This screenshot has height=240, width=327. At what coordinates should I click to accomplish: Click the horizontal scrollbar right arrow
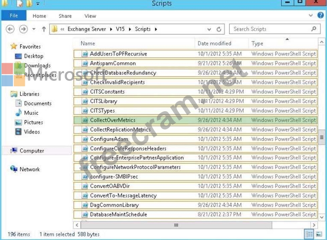(314, 225)
